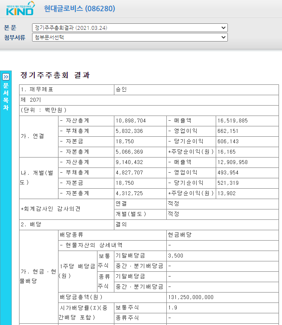Click the 1주당 배당금(원) label cell
Image resolution: width=282 pixels, height=325 pixels.
[78, 271]
